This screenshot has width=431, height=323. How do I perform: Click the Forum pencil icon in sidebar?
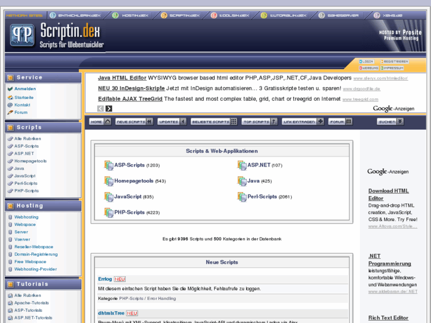point(10,112)
